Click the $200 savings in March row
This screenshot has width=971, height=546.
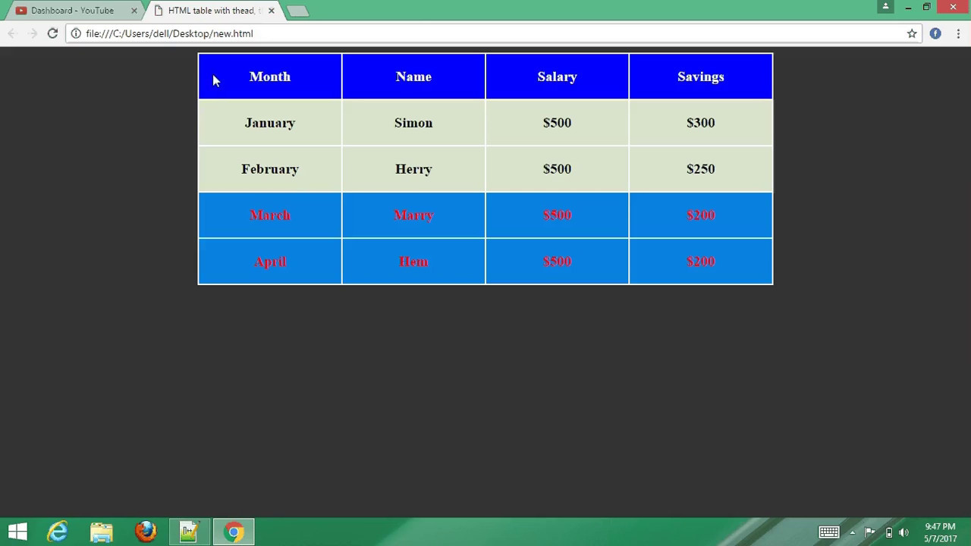pos(701,215)
